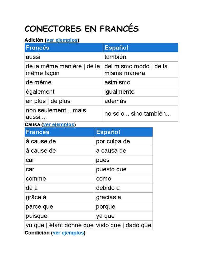Open the Condición "ver ejemplos" link

pyautogui.click(x=68, y=233)
